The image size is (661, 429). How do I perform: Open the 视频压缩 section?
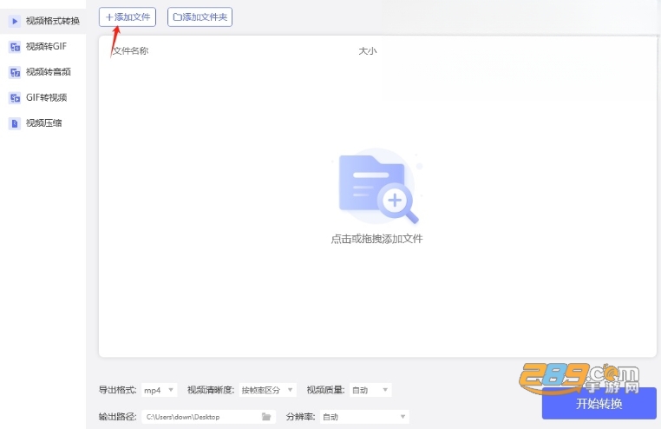pyautogui.click(x=43, y=123)
